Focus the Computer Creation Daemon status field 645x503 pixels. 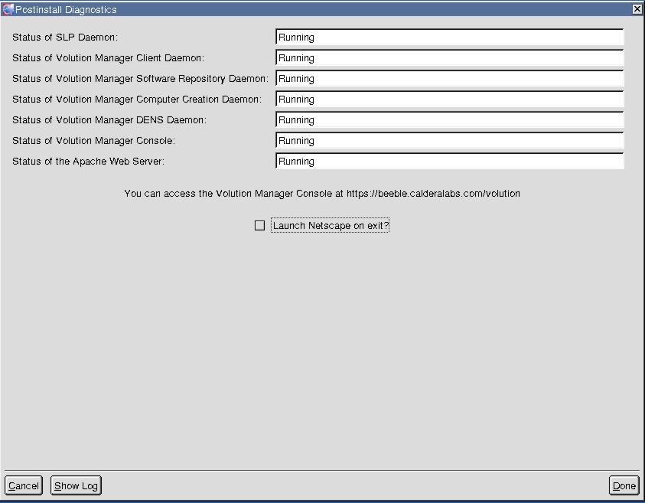[449, 100]
